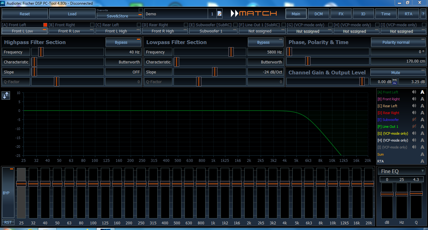Click the 'A' icon beside Line Out 1
Viewport: 428px width, 230px height.
tap(422, 127)
